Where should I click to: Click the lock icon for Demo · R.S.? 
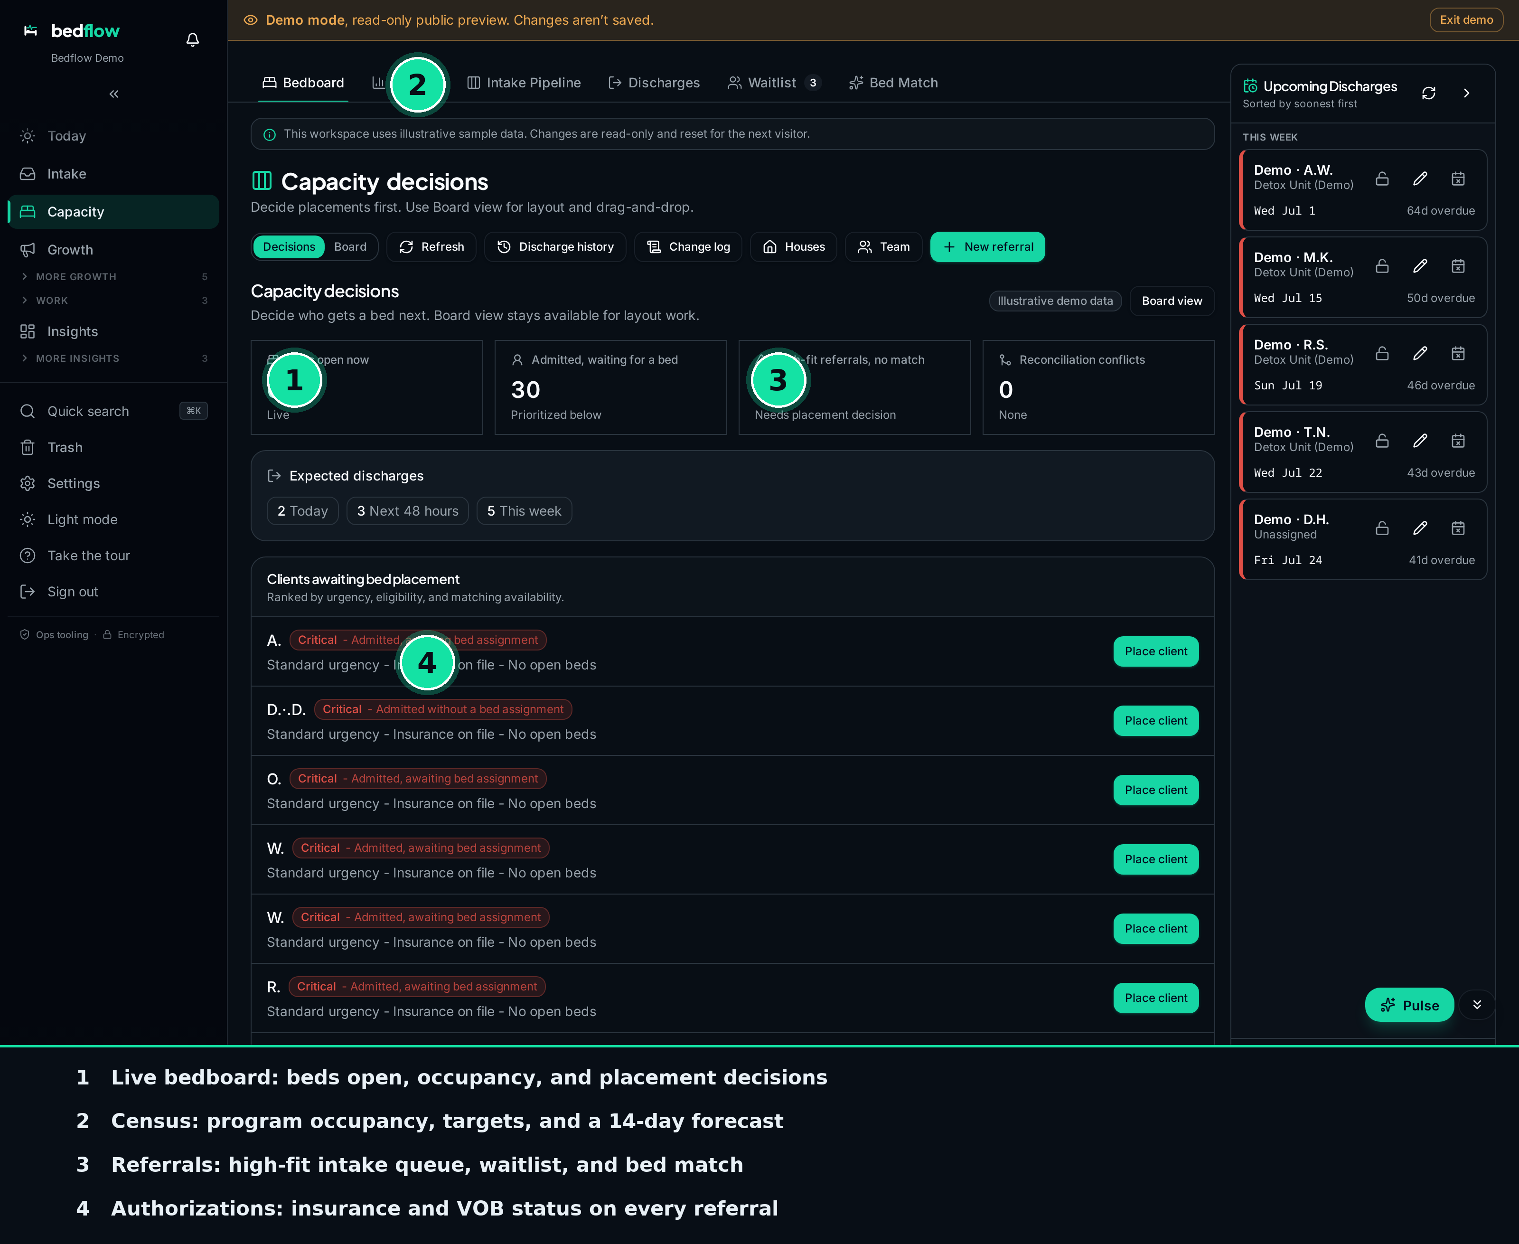point(1382,353)
